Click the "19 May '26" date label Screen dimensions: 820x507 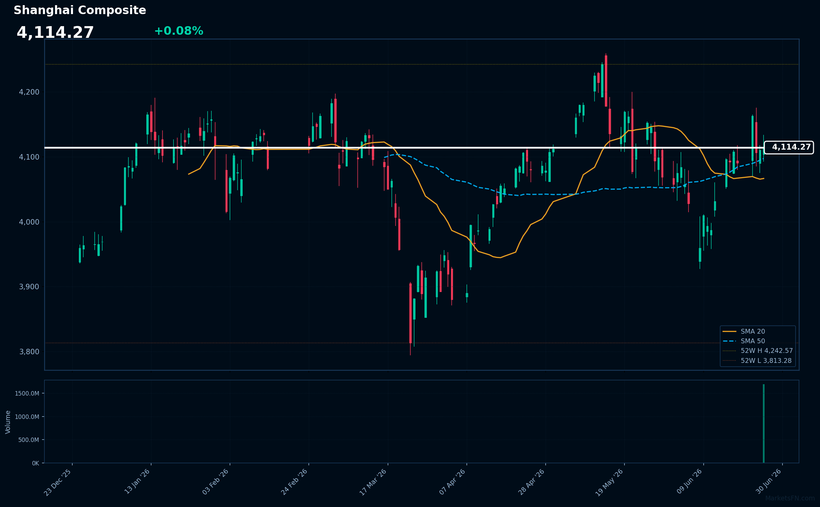point(610,482)
